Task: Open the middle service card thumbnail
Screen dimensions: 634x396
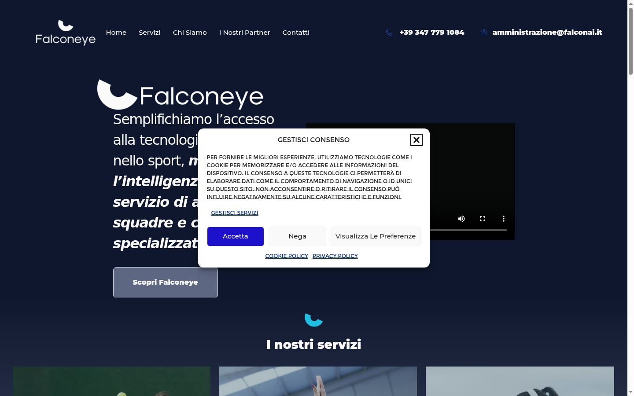Action: point(318,381)
